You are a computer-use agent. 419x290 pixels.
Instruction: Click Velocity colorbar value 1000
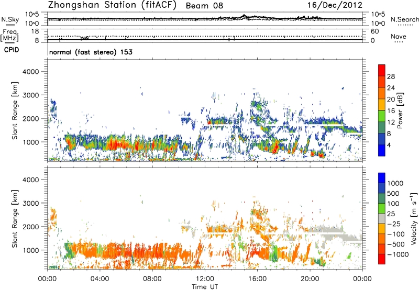coord(395,183)
